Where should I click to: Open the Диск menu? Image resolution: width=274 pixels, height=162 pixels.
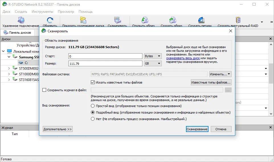point(7,12)
